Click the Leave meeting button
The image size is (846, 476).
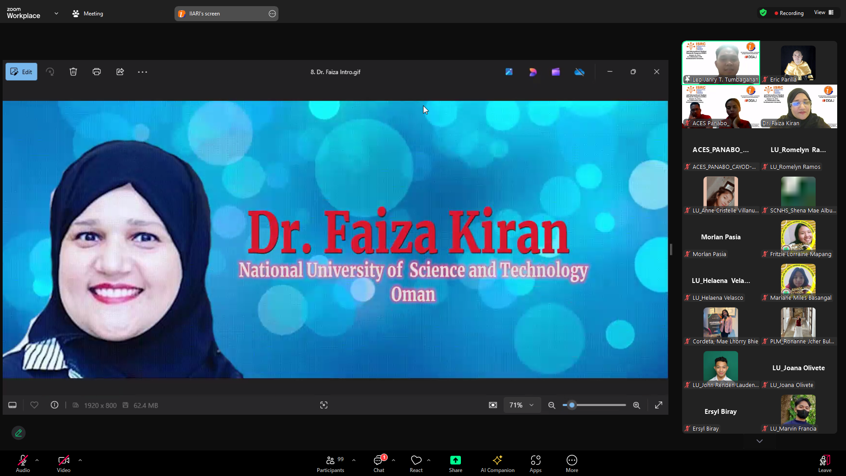pyautogui.click(x=824, y=464)
